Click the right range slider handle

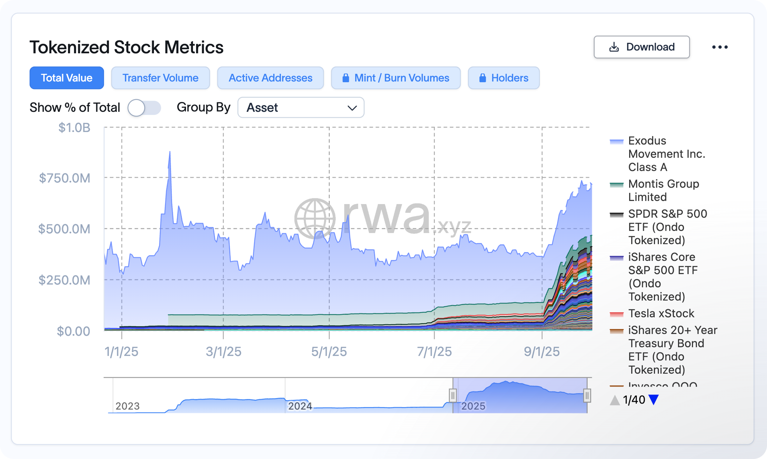pos(587,396)
